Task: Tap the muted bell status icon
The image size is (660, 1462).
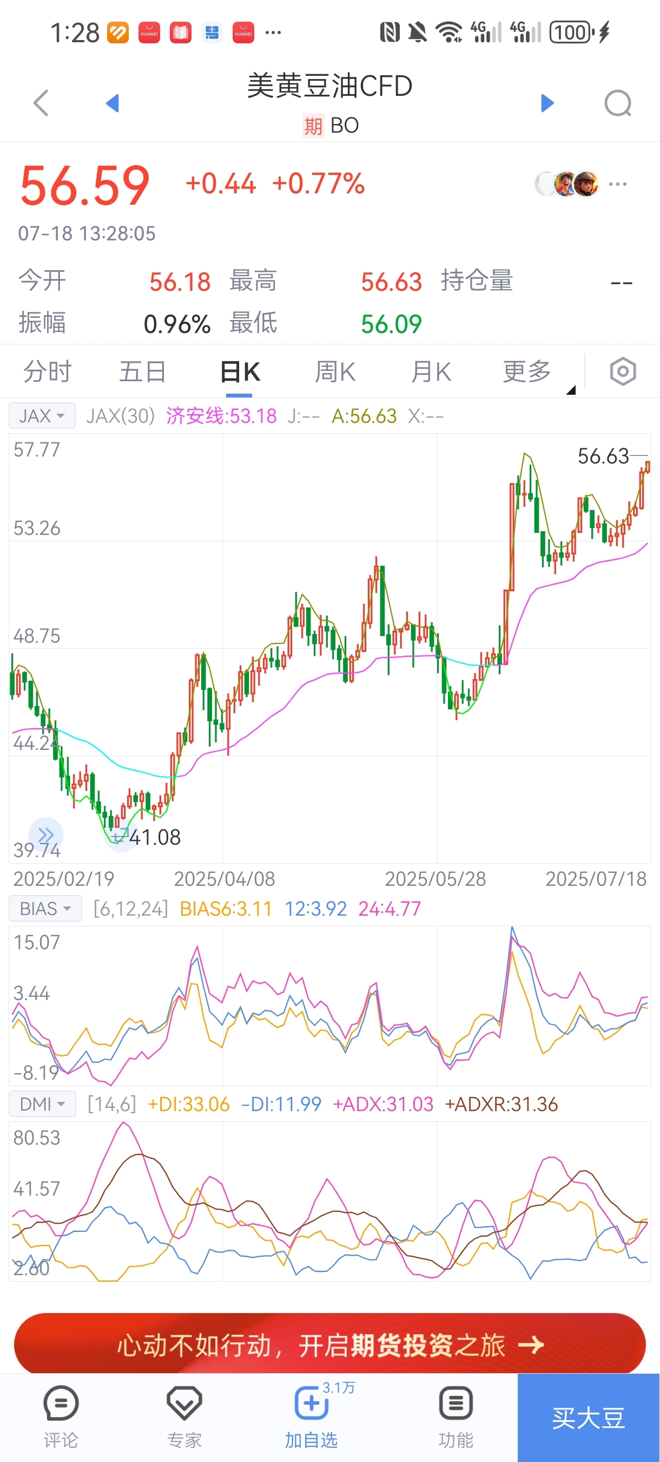Action: pyautogui.click(x=418, y=32)
